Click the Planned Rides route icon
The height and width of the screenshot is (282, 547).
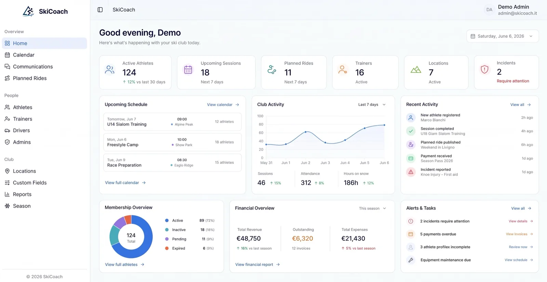click(x=272, y=70)
